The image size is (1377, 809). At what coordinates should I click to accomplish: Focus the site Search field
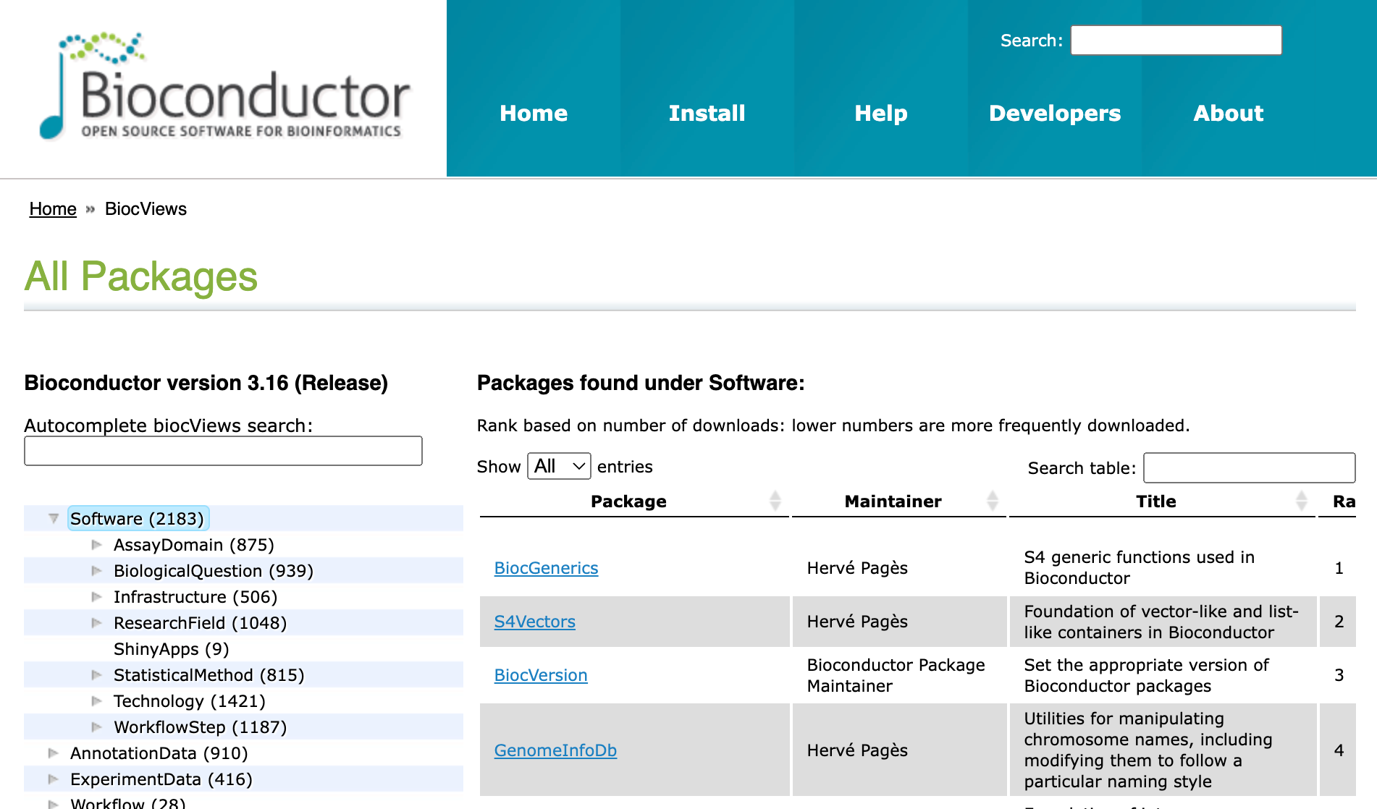pos(1176,41)
